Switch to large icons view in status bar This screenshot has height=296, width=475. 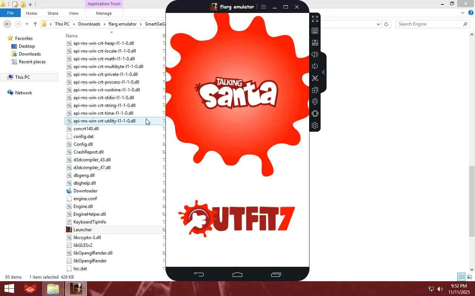(469, 277)
